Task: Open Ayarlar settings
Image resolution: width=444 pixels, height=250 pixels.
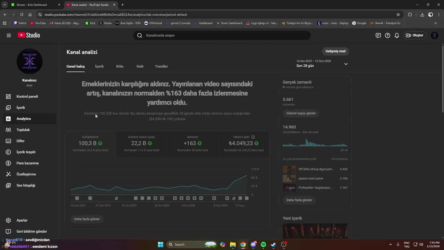Action: [x=29, y=220]
